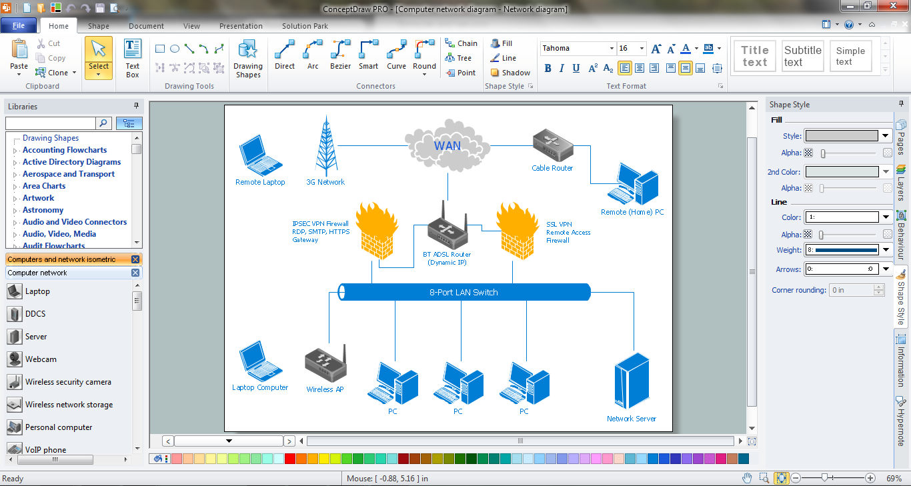Viewport: 911px width, 486px height.
Task: Toggle italic text formatting
Action: 561,69
